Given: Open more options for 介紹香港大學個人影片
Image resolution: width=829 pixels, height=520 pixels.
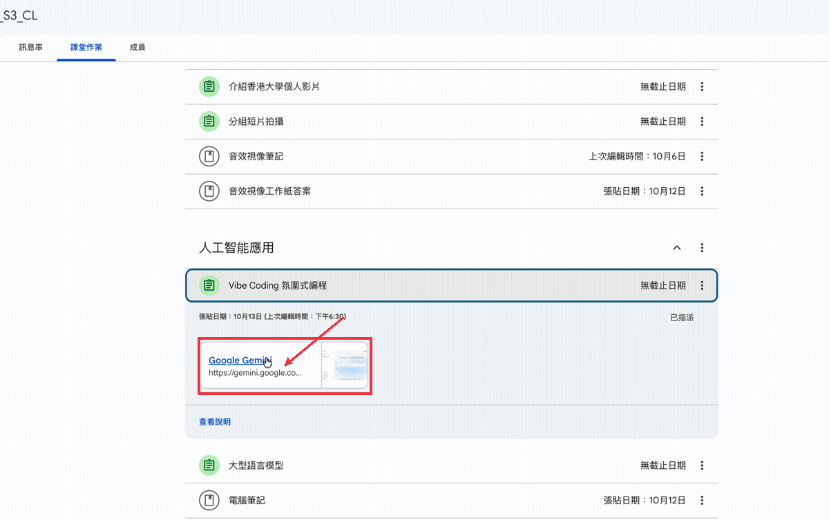Looking at the screenshot, I should (x=702, y=87).
